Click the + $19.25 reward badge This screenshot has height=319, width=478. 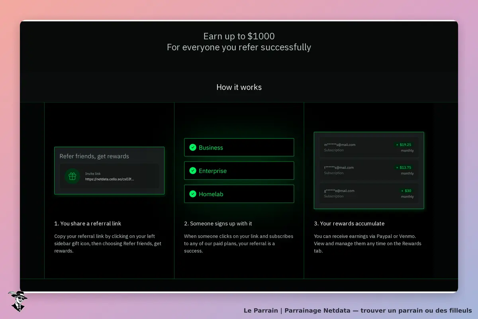pyautogui.click(x=404, y=145)
